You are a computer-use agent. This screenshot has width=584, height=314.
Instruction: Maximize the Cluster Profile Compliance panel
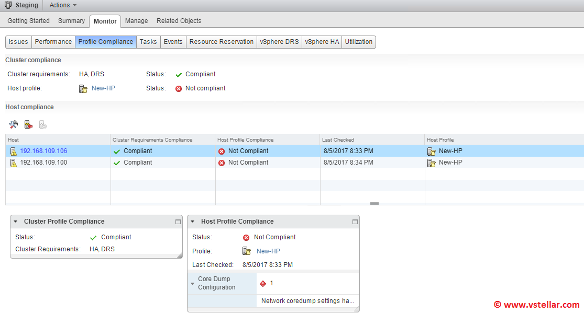click(178, 222)
